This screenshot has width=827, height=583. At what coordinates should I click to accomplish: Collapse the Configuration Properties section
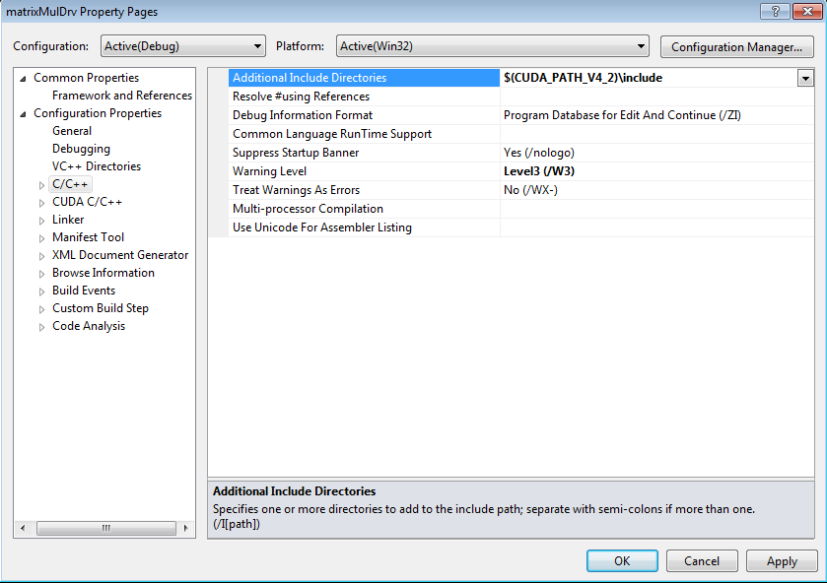pyautogui.click(x=24, y=114)
